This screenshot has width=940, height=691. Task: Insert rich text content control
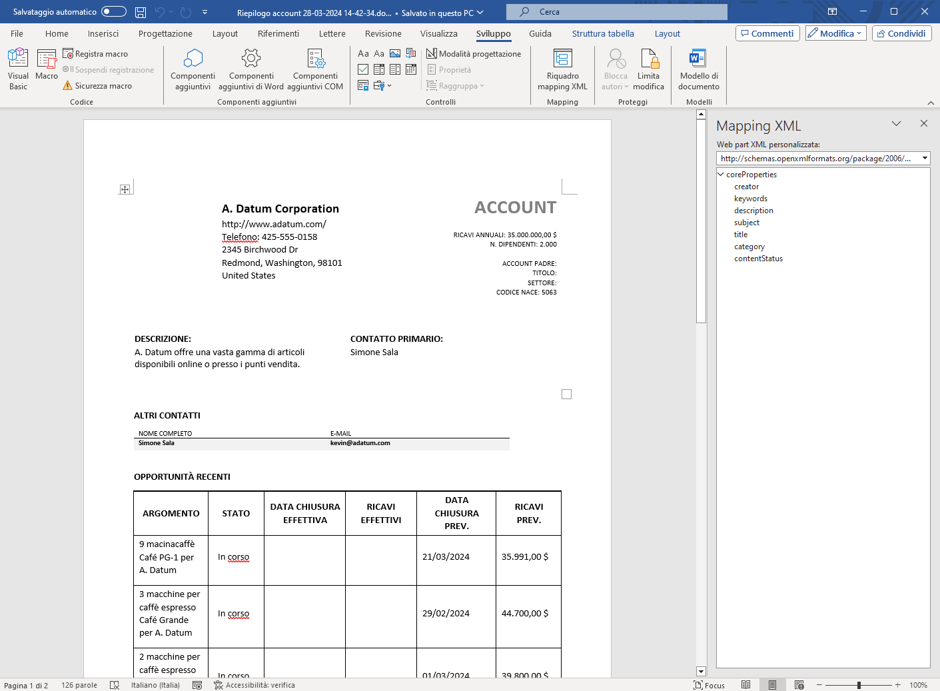coord(363,53)
